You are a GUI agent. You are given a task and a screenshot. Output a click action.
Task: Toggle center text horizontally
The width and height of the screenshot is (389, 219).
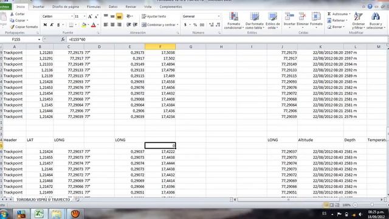coord(112,25)
